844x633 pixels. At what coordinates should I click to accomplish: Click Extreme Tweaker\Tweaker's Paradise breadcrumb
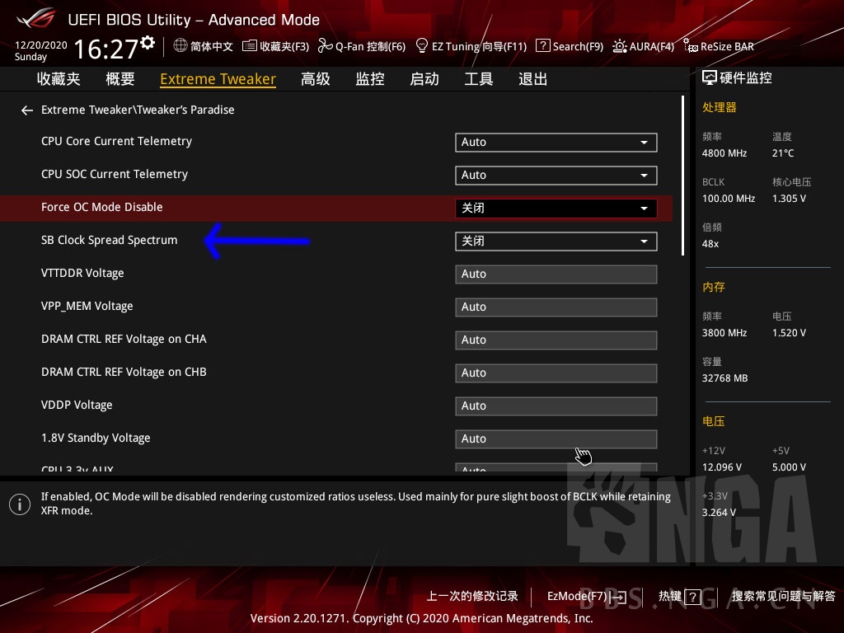click(x=138, y=110)
